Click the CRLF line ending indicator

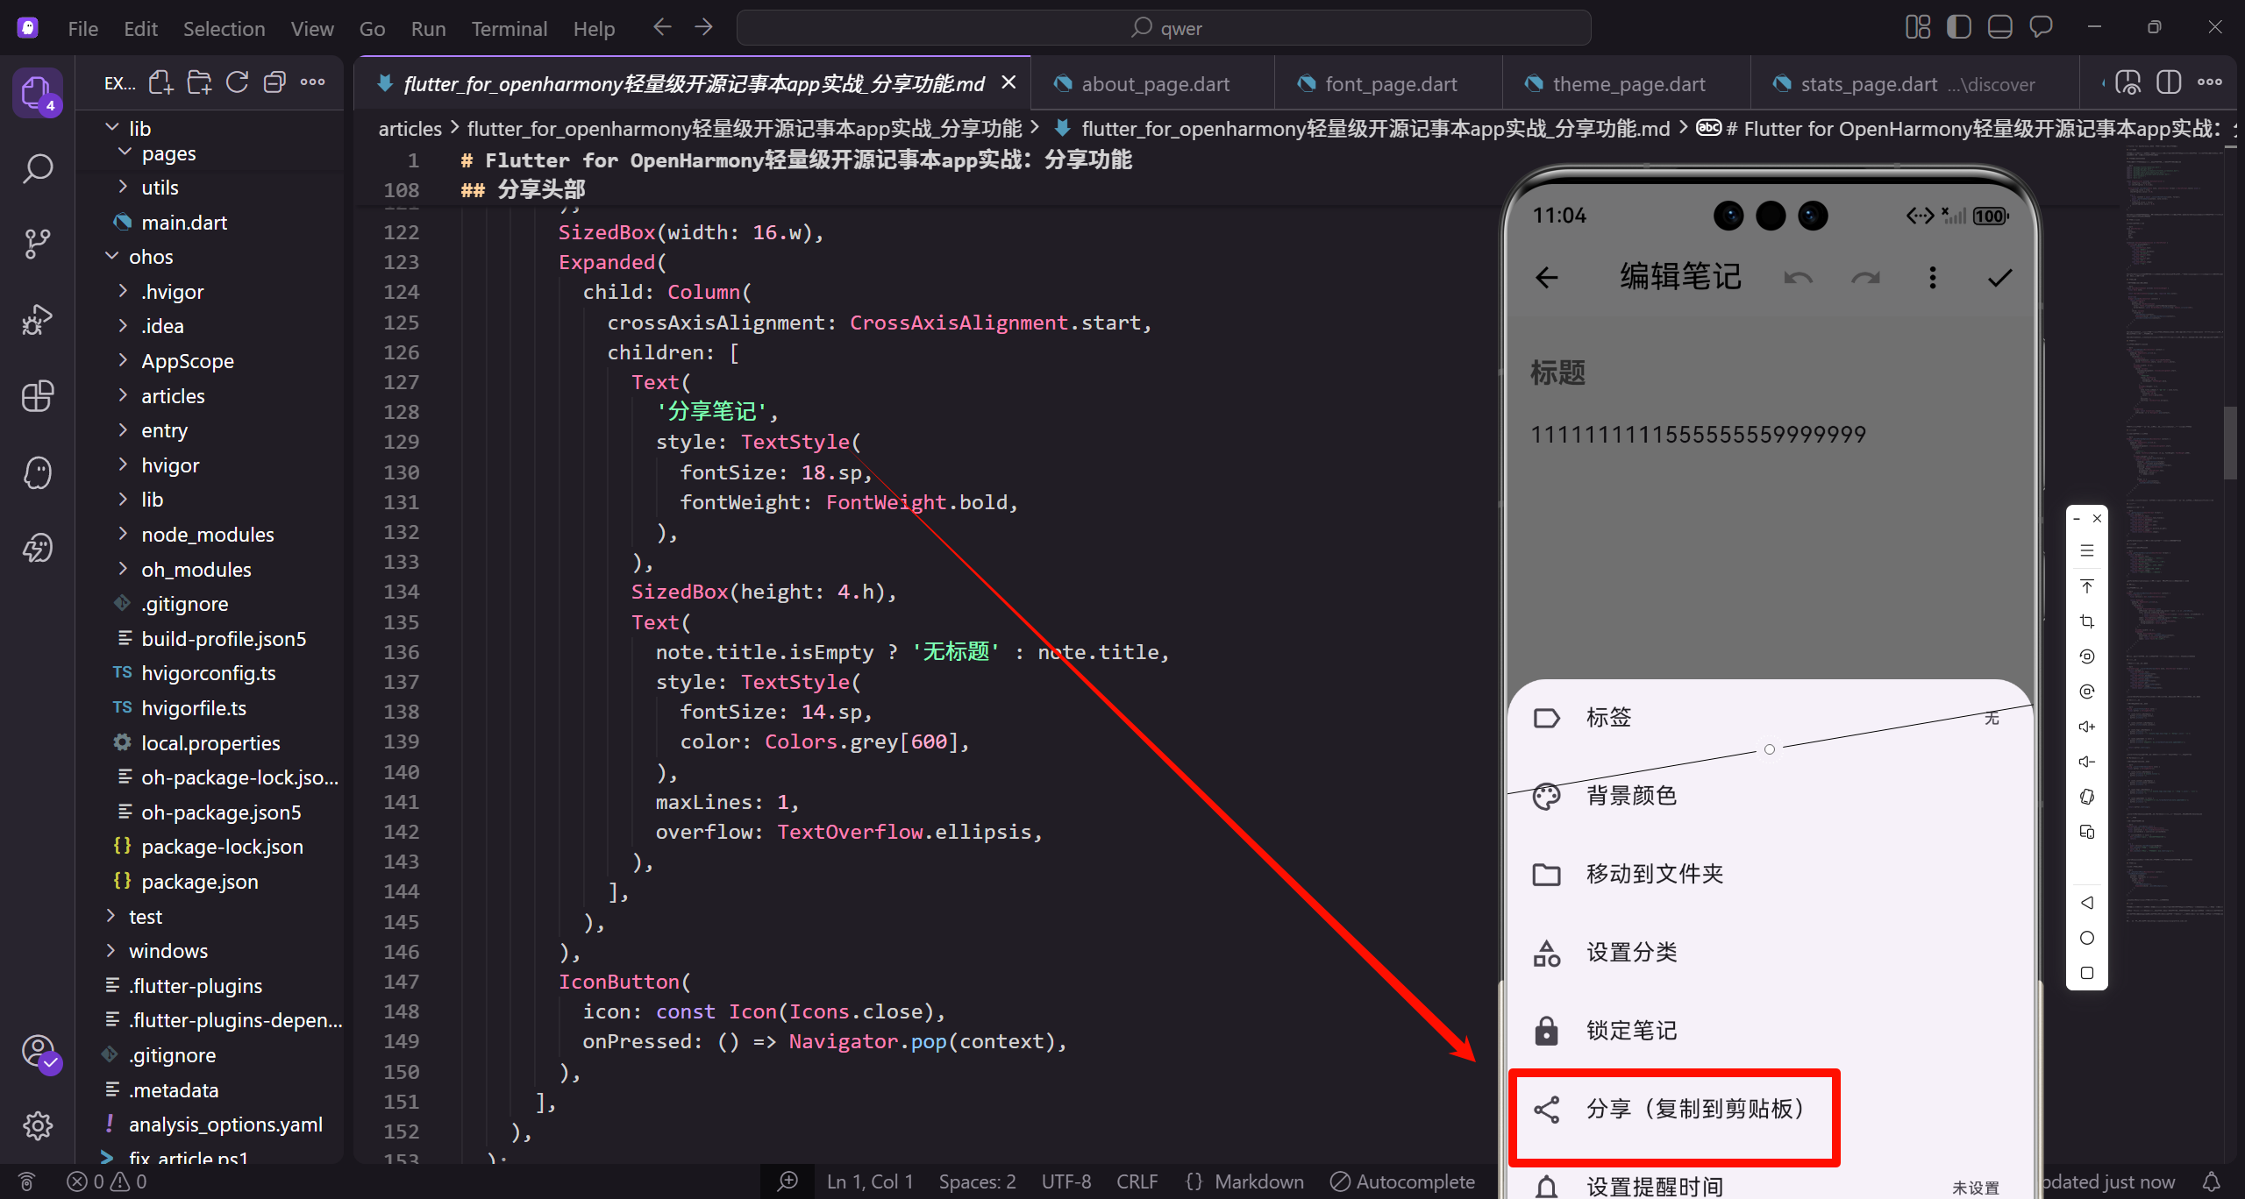click(x=1137, y=1181)
